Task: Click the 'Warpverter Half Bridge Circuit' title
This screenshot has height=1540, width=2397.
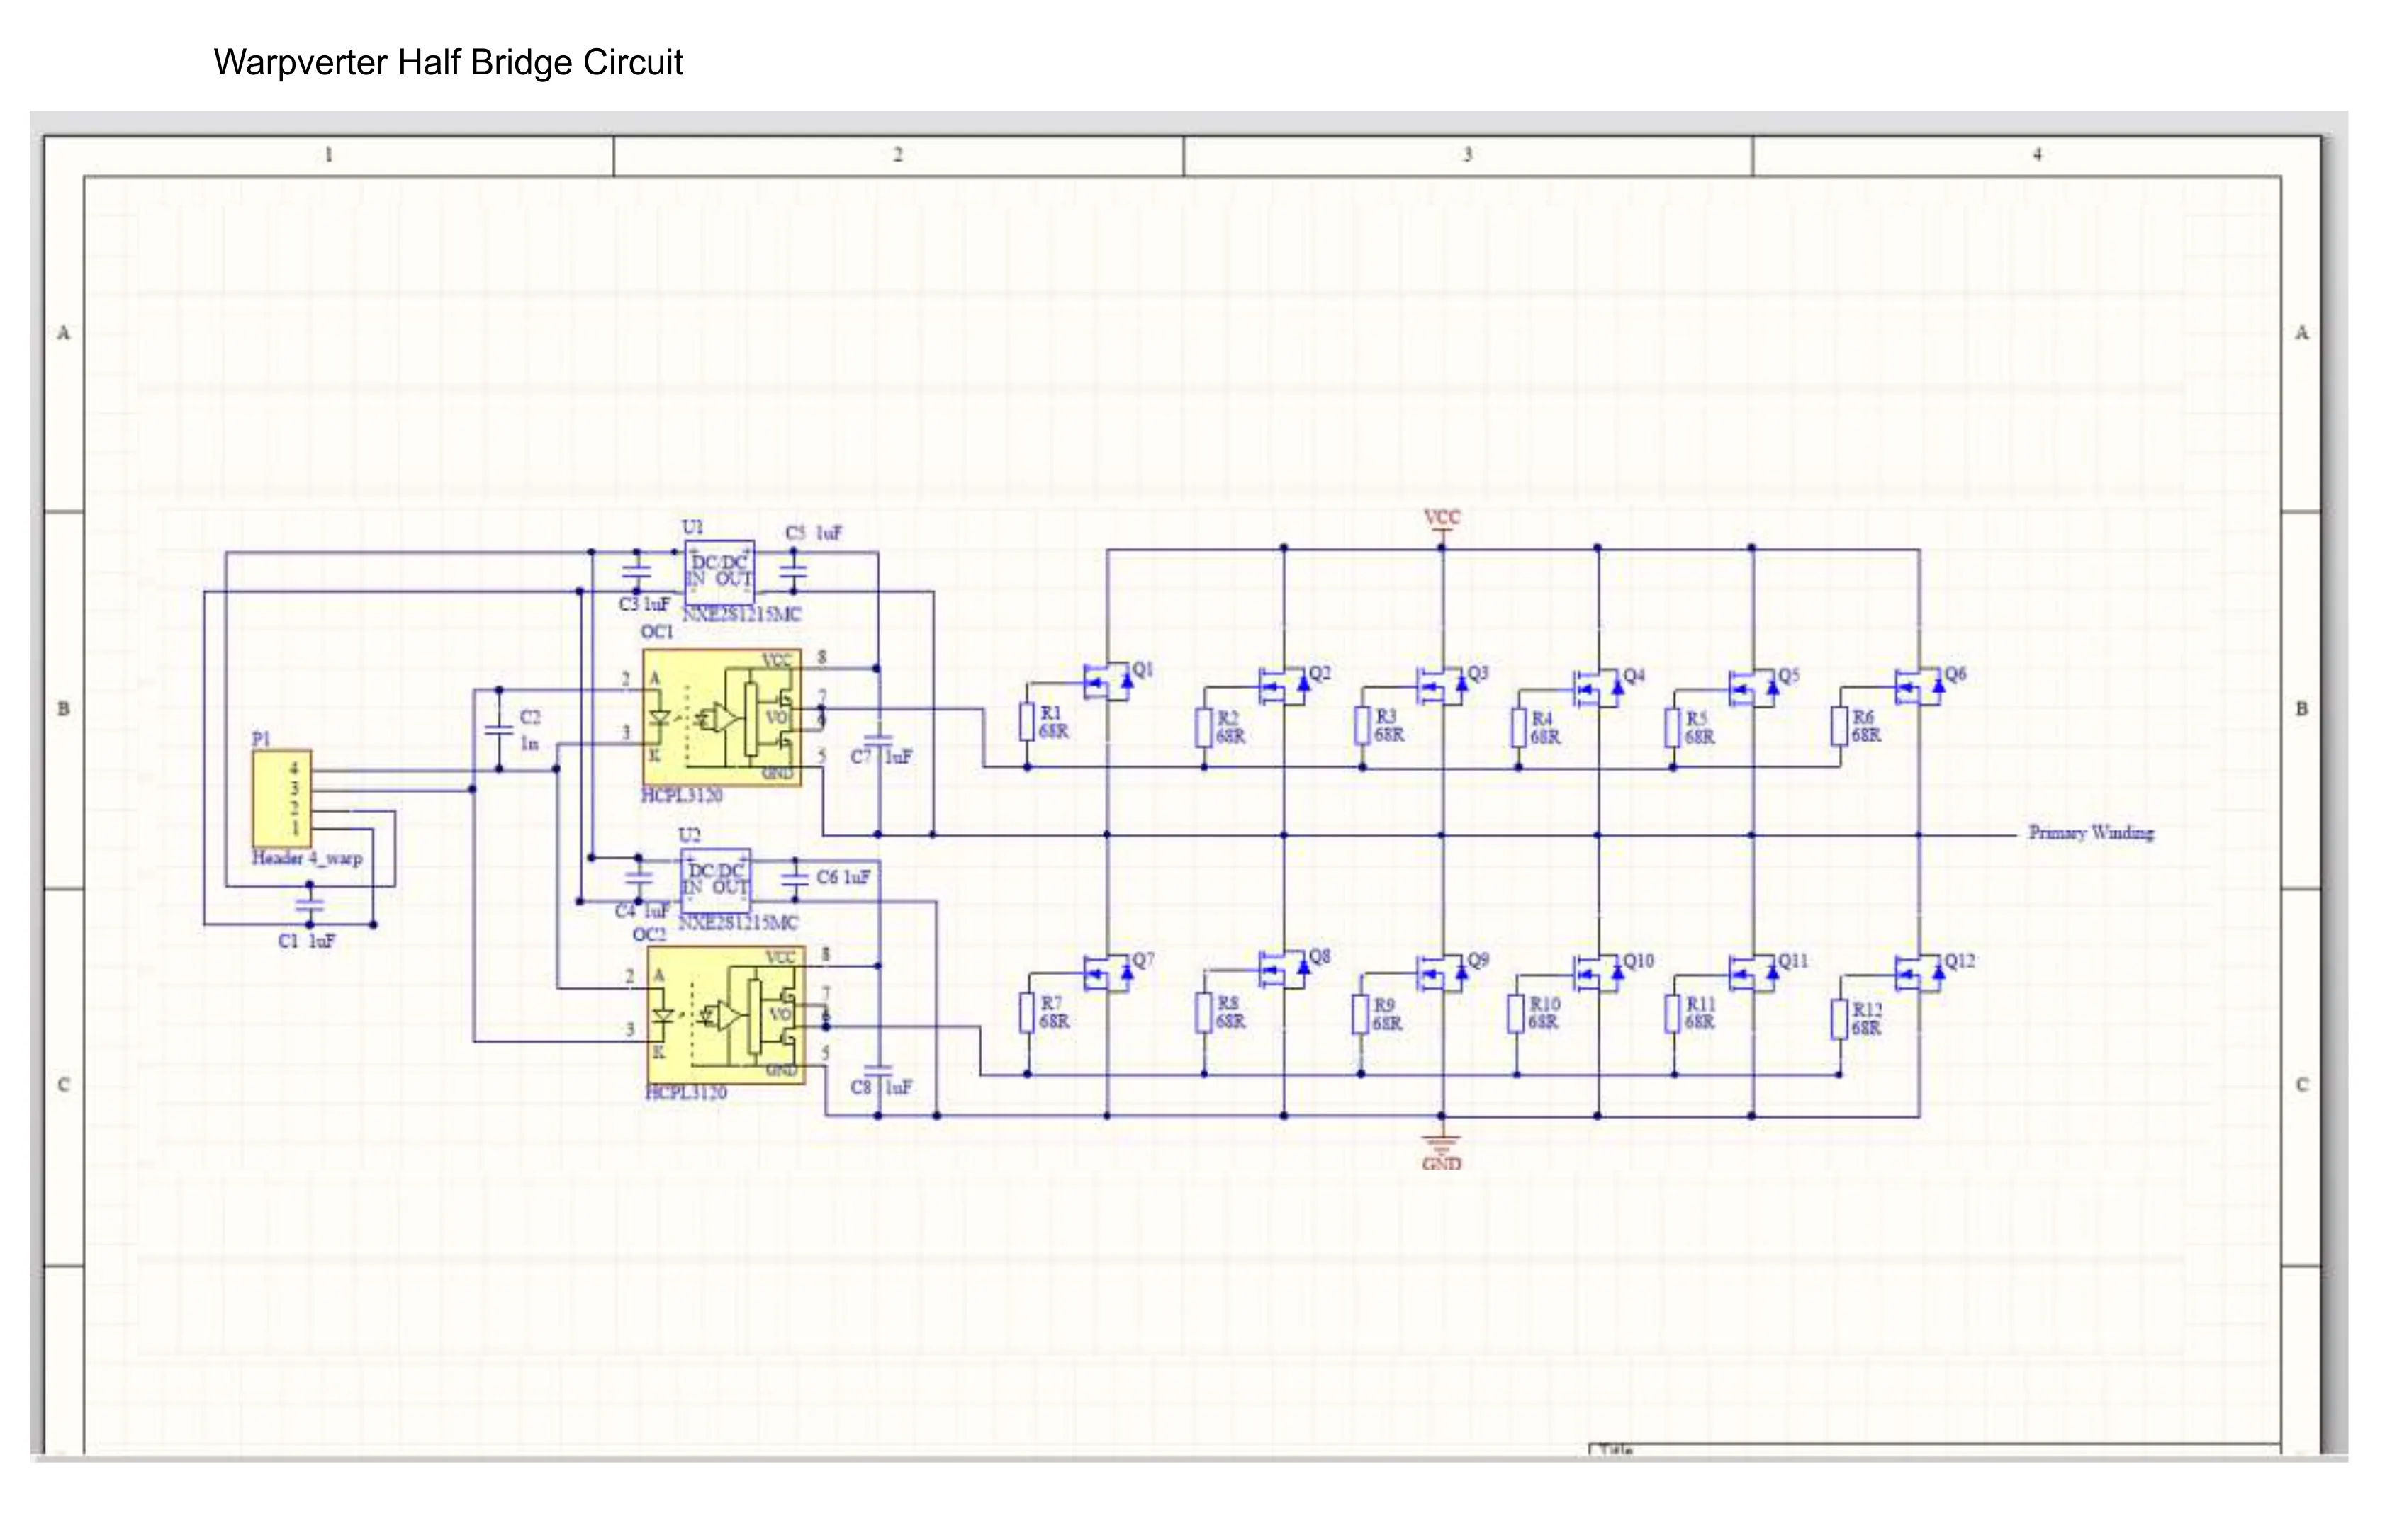Action: click(448, 62)
